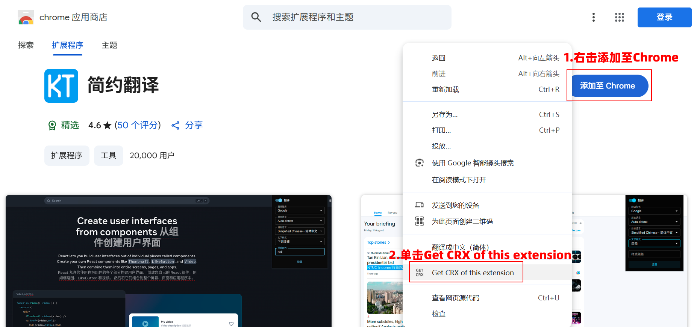The height and width of the screenshot is (327, 694).
Task: Click the 'red' style color field
Action: point(300,252)
